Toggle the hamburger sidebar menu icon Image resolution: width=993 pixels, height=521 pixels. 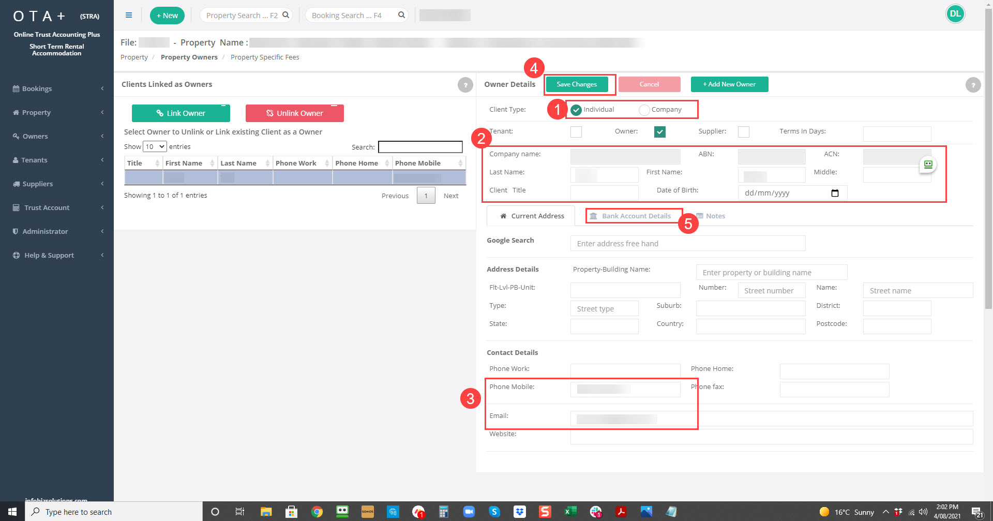129,15
